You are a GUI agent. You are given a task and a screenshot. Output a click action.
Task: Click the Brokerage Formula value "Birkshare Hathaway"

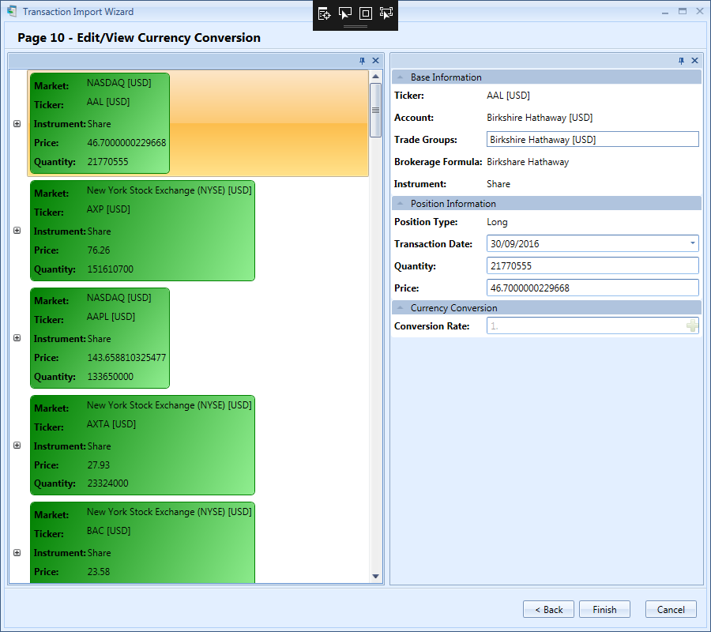coord(528,162)
